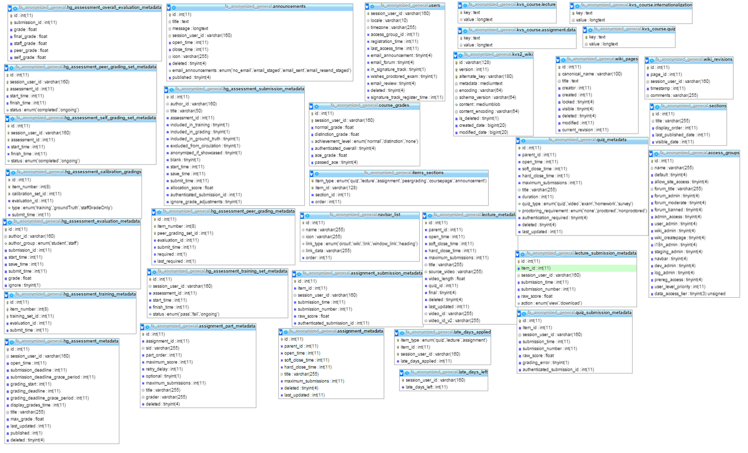Click grading_error row in quiz_submission_metadata
748x453 pixels.
coord(574,362)
